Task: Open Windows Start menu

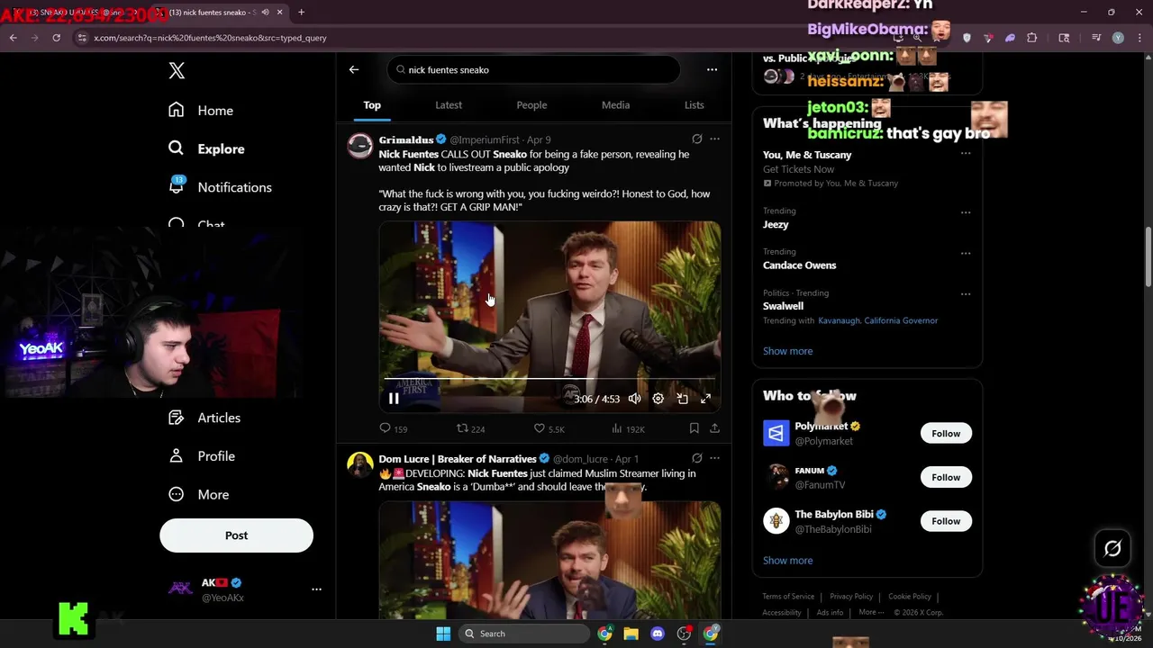Action: pos(443,634)
